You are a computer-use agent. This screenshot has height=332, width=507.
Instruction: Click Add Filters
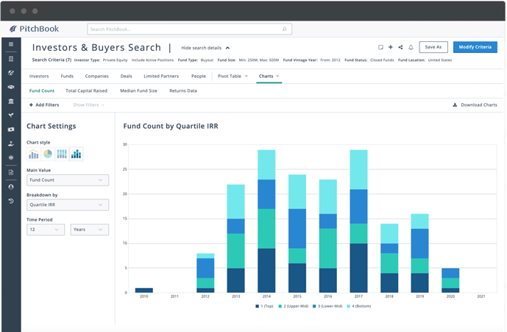(x=44, y=105)
